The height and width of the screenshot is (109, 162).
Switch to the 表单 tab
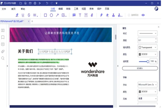91,9
